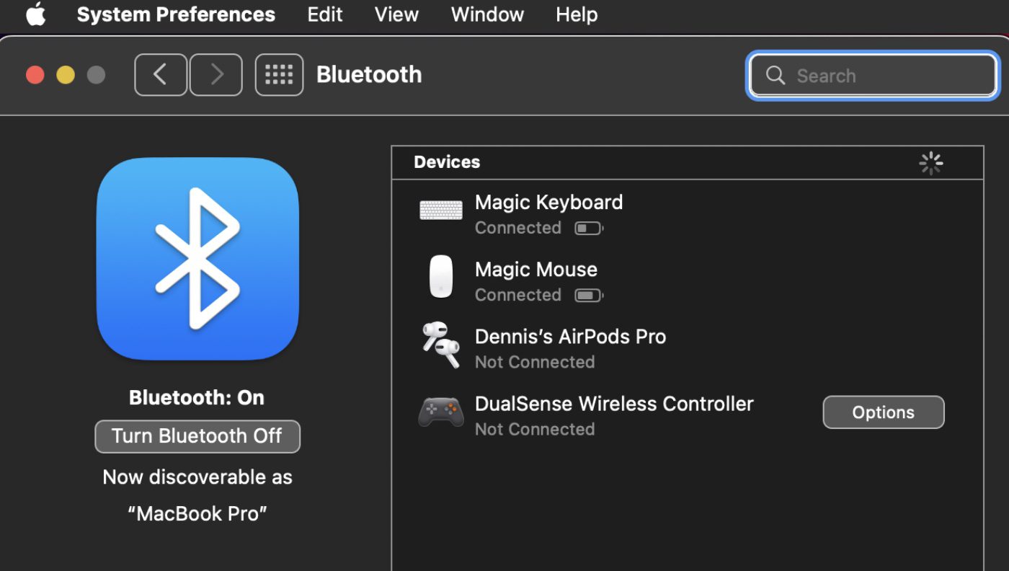
Task: Show all preferences with grid icon
Action: [279, 74]
